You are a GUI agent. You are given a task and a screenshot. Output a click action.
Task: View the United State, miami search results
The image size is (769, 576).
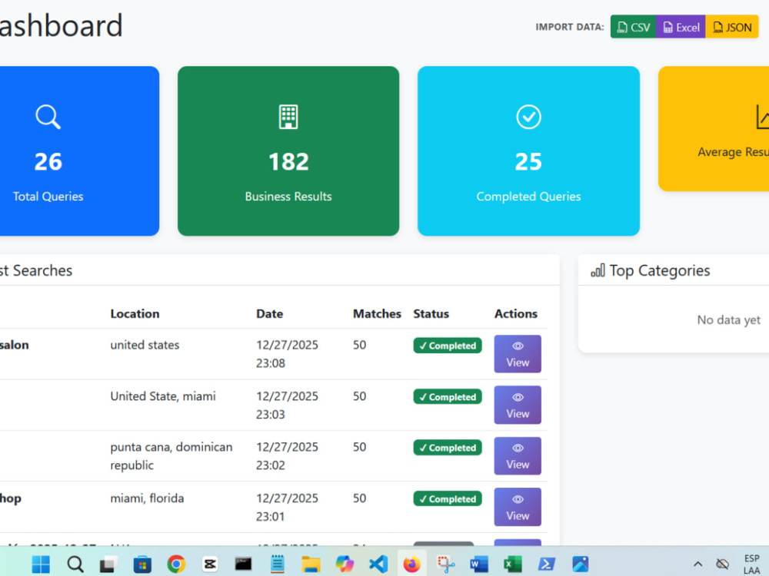click(518, 405)
